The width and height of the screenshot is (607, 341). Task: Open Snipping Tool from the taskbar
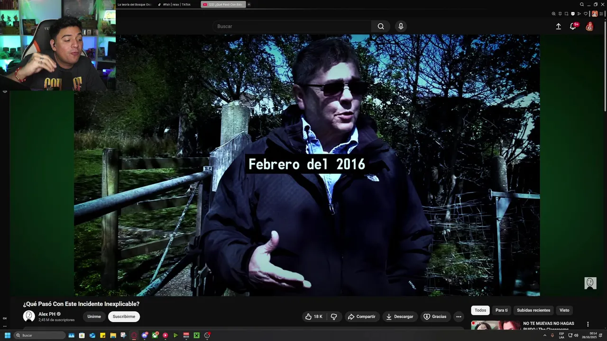[x=123, y=335]
